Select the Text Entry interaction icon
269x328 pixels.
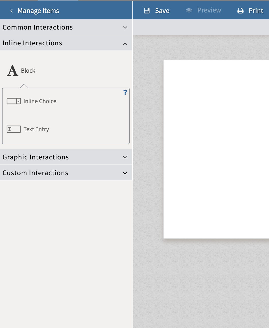click(14, 129)
